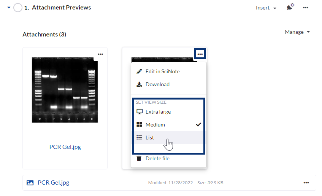
Task: Choose List view from the menu
Action: tap(150, 138)
